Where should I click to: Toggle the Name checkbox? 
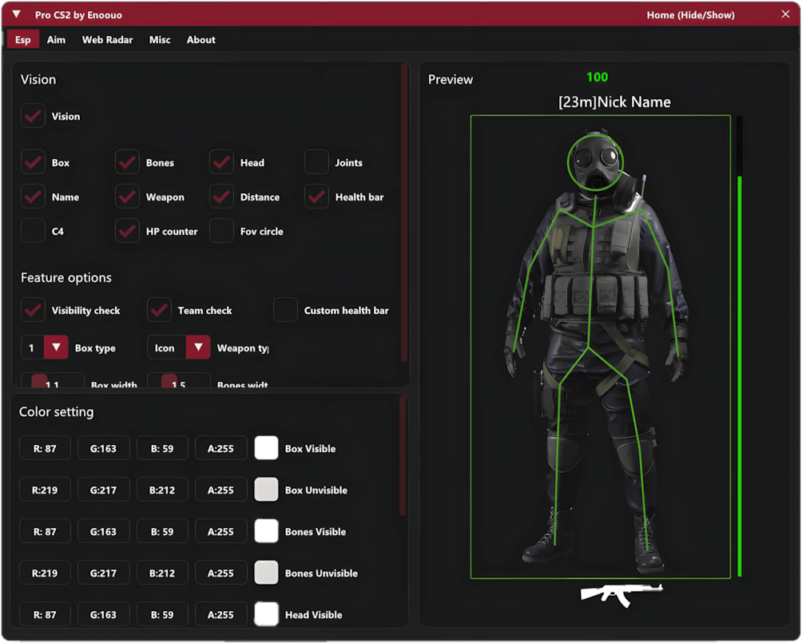[x=34, y=197]
